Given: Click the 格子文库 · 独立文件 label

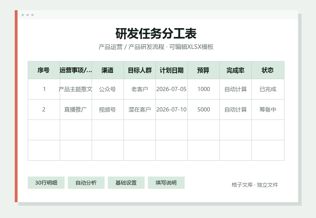Looking at the screenshot, I should [255, 185].
